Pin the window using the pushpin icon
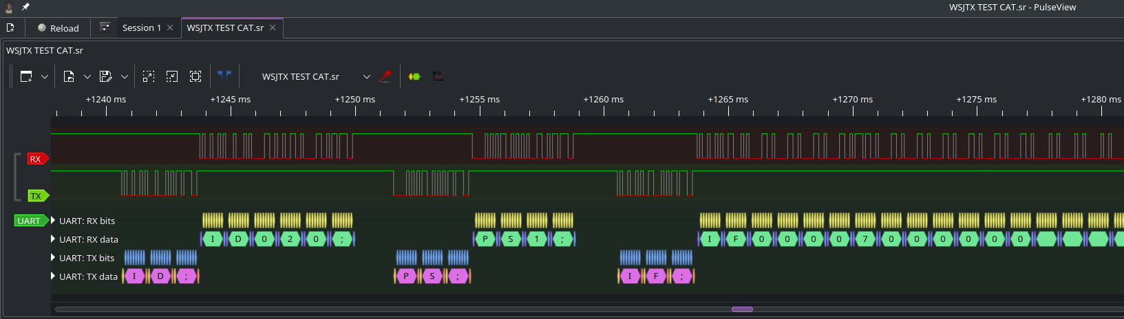 point(25,7)
